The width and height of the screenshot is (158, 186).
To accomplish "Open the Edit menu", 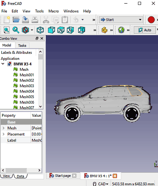I will coord(15,11).
